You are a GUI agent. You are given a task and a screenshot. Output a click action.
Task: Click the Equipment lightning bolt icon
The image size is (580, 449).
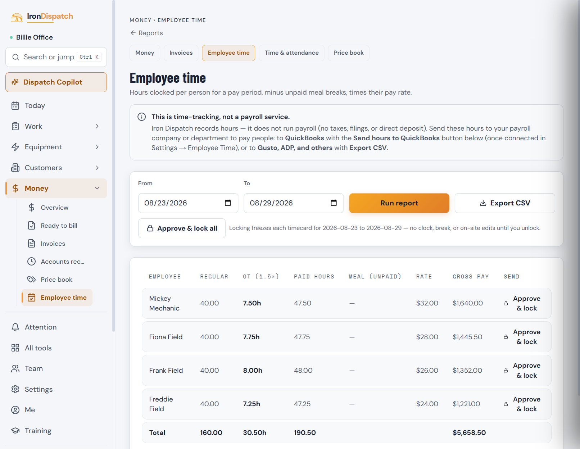[15, 147]
